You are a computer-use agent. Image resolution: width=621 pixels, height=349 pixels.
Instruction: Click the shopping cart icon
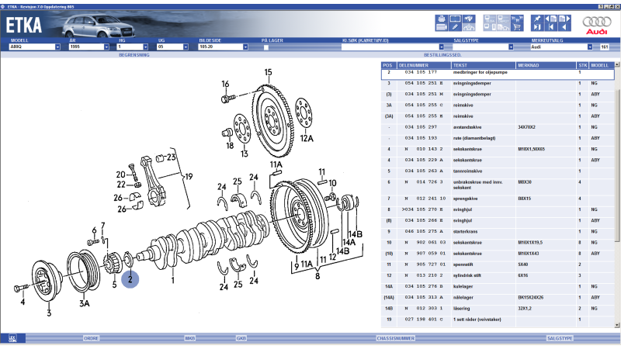point(517,27)
